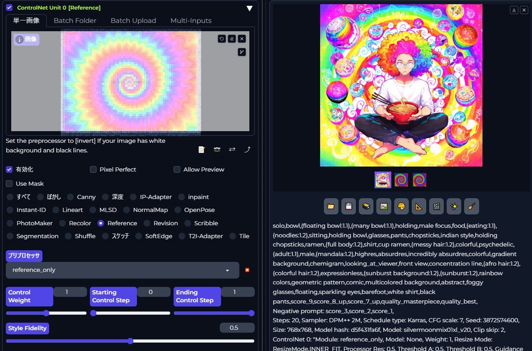Click the clapperboard icon button

coord(436,206)
